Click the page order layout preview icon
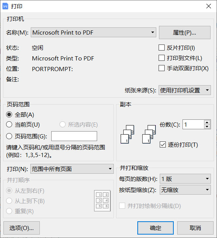 click(102, 201)
